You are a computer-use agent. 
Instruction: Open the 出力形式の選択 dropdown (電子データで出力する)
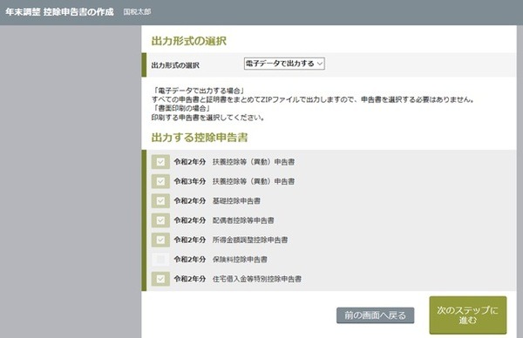tap(284, 64)
